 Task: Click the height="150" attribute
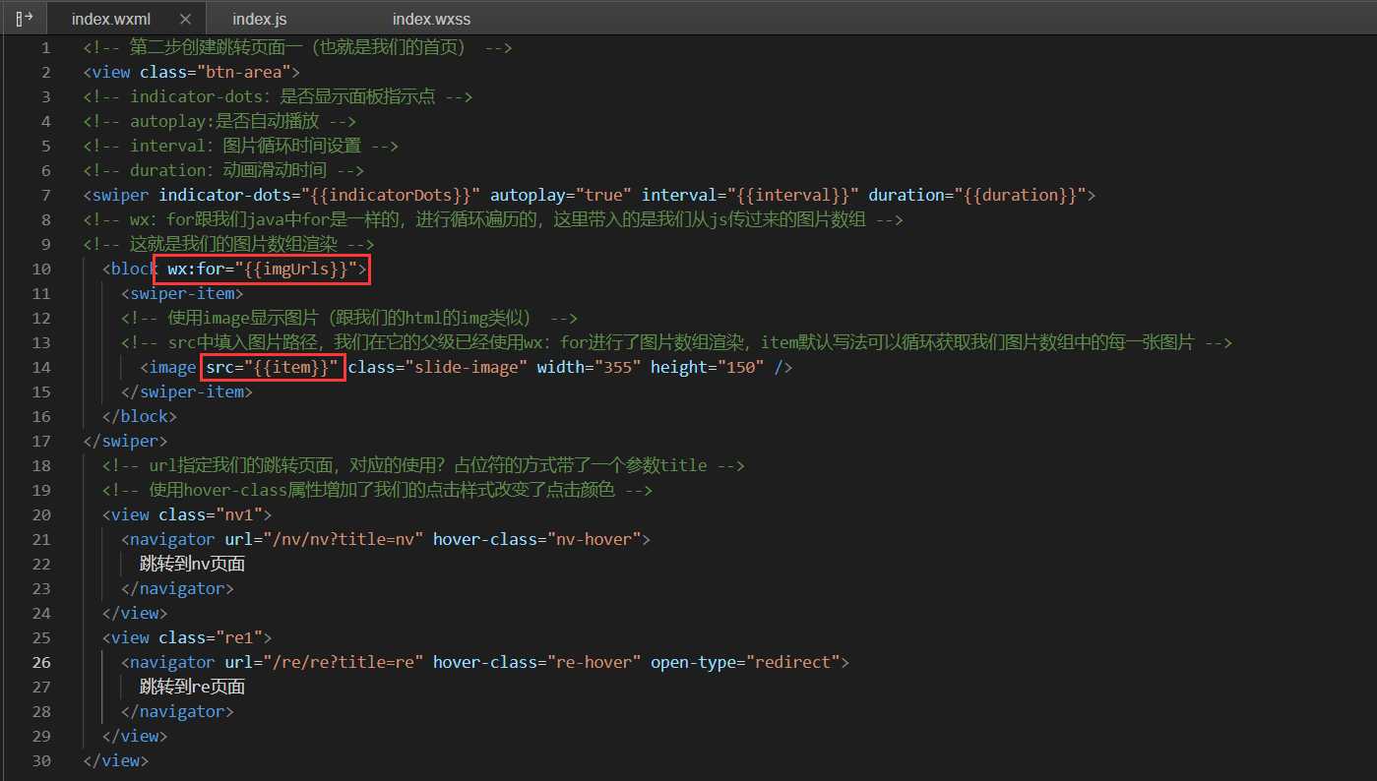pyautogui.click(x=707, y=367)
